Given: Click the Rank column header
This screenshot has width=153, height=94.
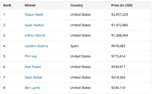Looking at the screenshot, I should click(x=7, y=5).
